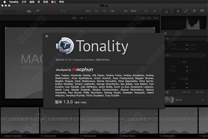208x139 pixels.
Task: Click the version 1.3.0 text
Action: pyautogui.click(x=64, y=102)
